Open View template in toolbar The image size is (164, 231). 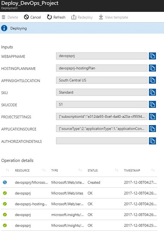pyautogui.click(x=113, y=17)
